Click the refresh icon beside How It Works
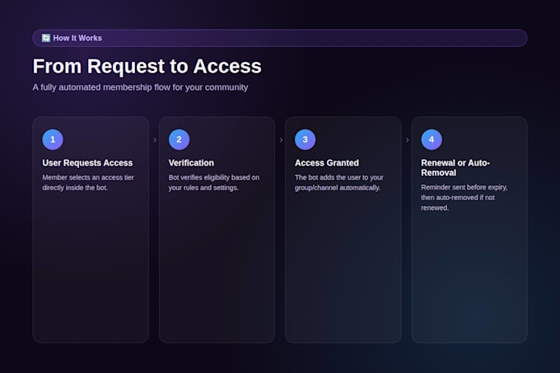 click(46, 38)
